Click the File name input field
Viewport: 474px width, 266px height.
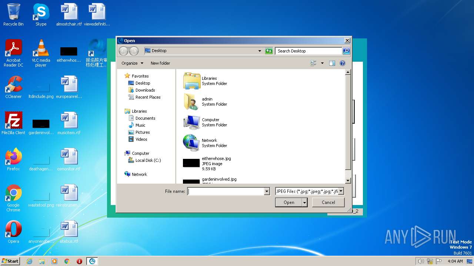coord(226,191)
